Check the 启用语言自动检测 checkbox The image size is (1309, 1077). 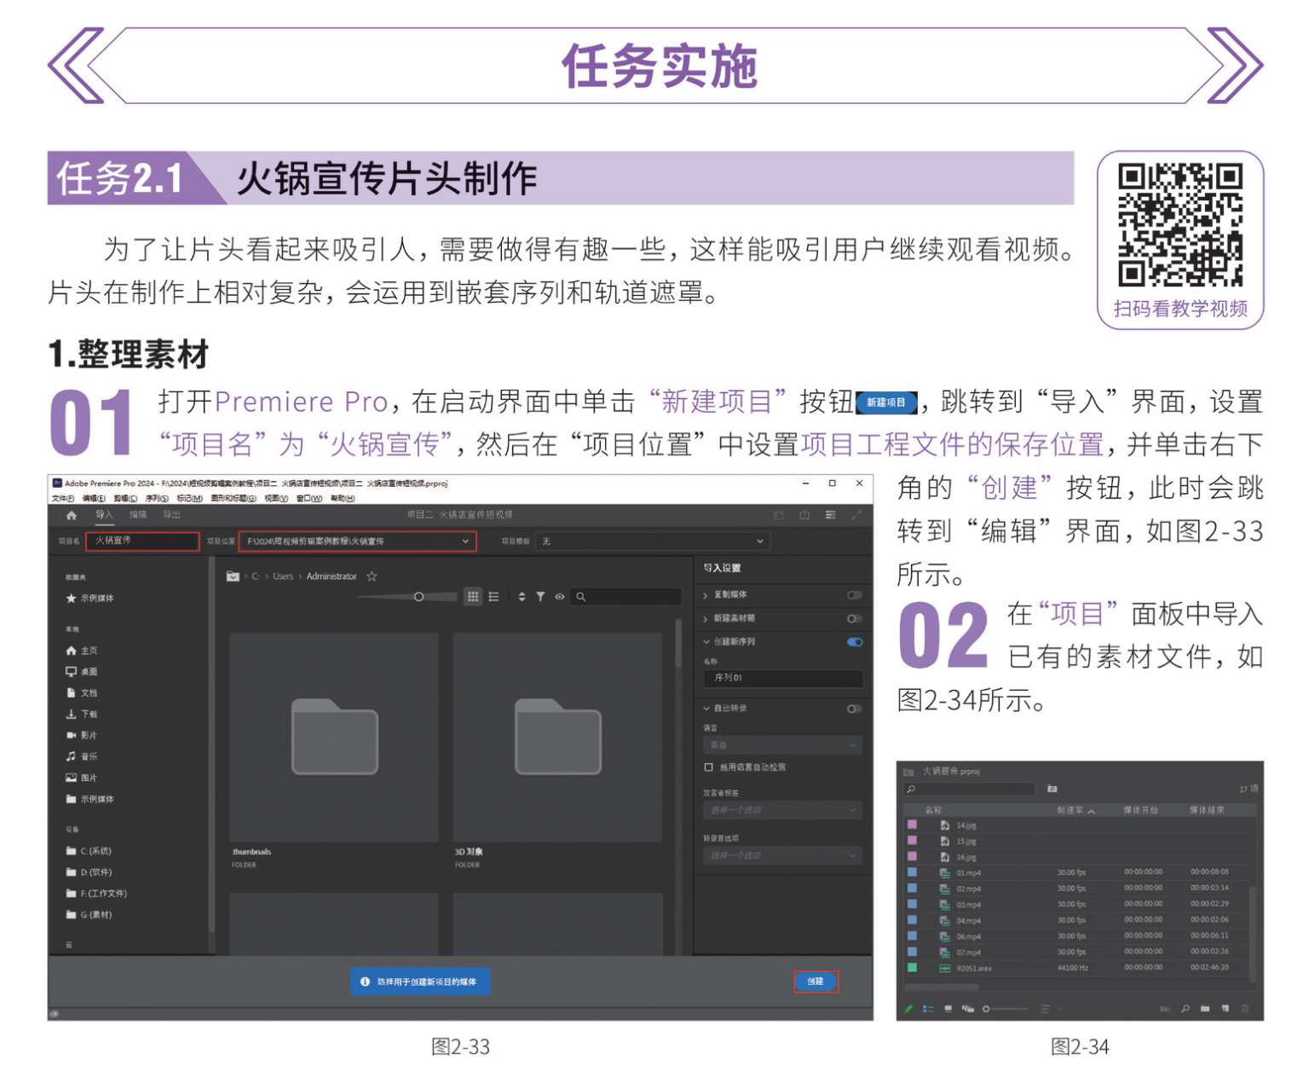point(708,767)
